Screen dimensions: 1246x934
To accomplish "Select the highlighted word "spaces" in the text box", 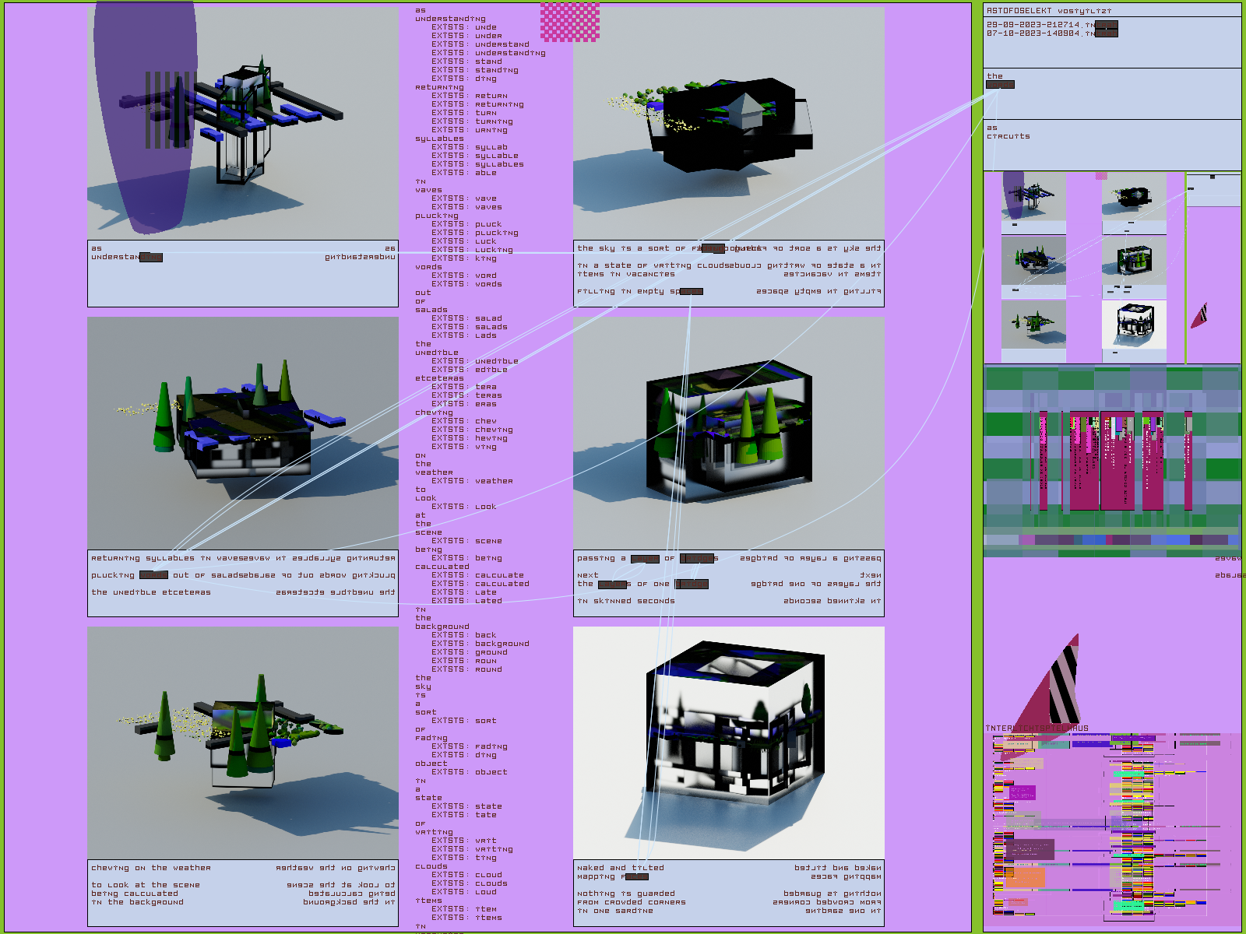I will coord(690,292).
